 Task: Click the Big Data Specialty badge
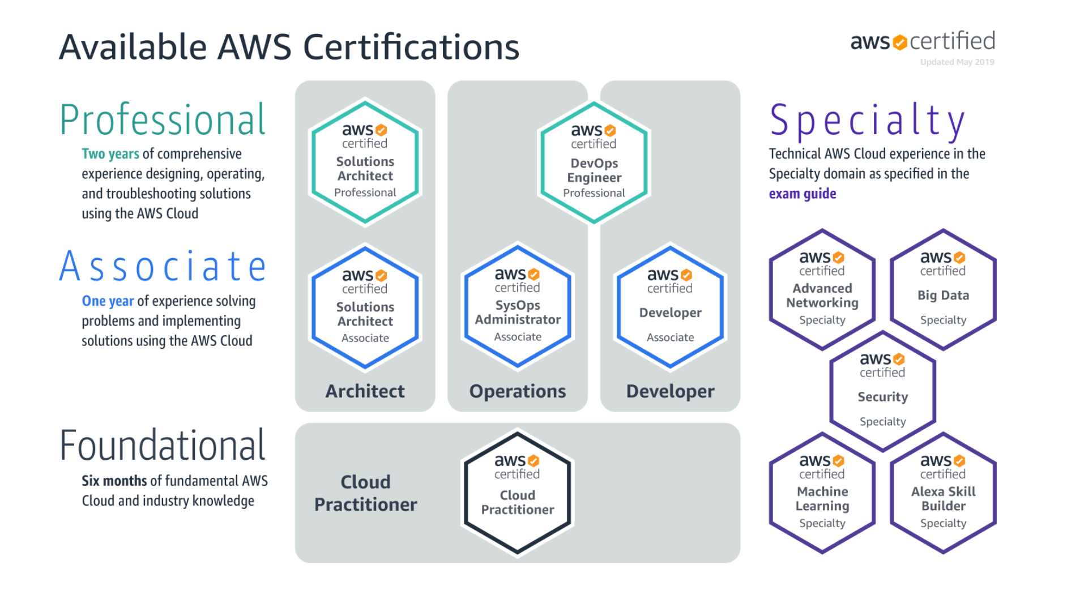click(942, 289)
